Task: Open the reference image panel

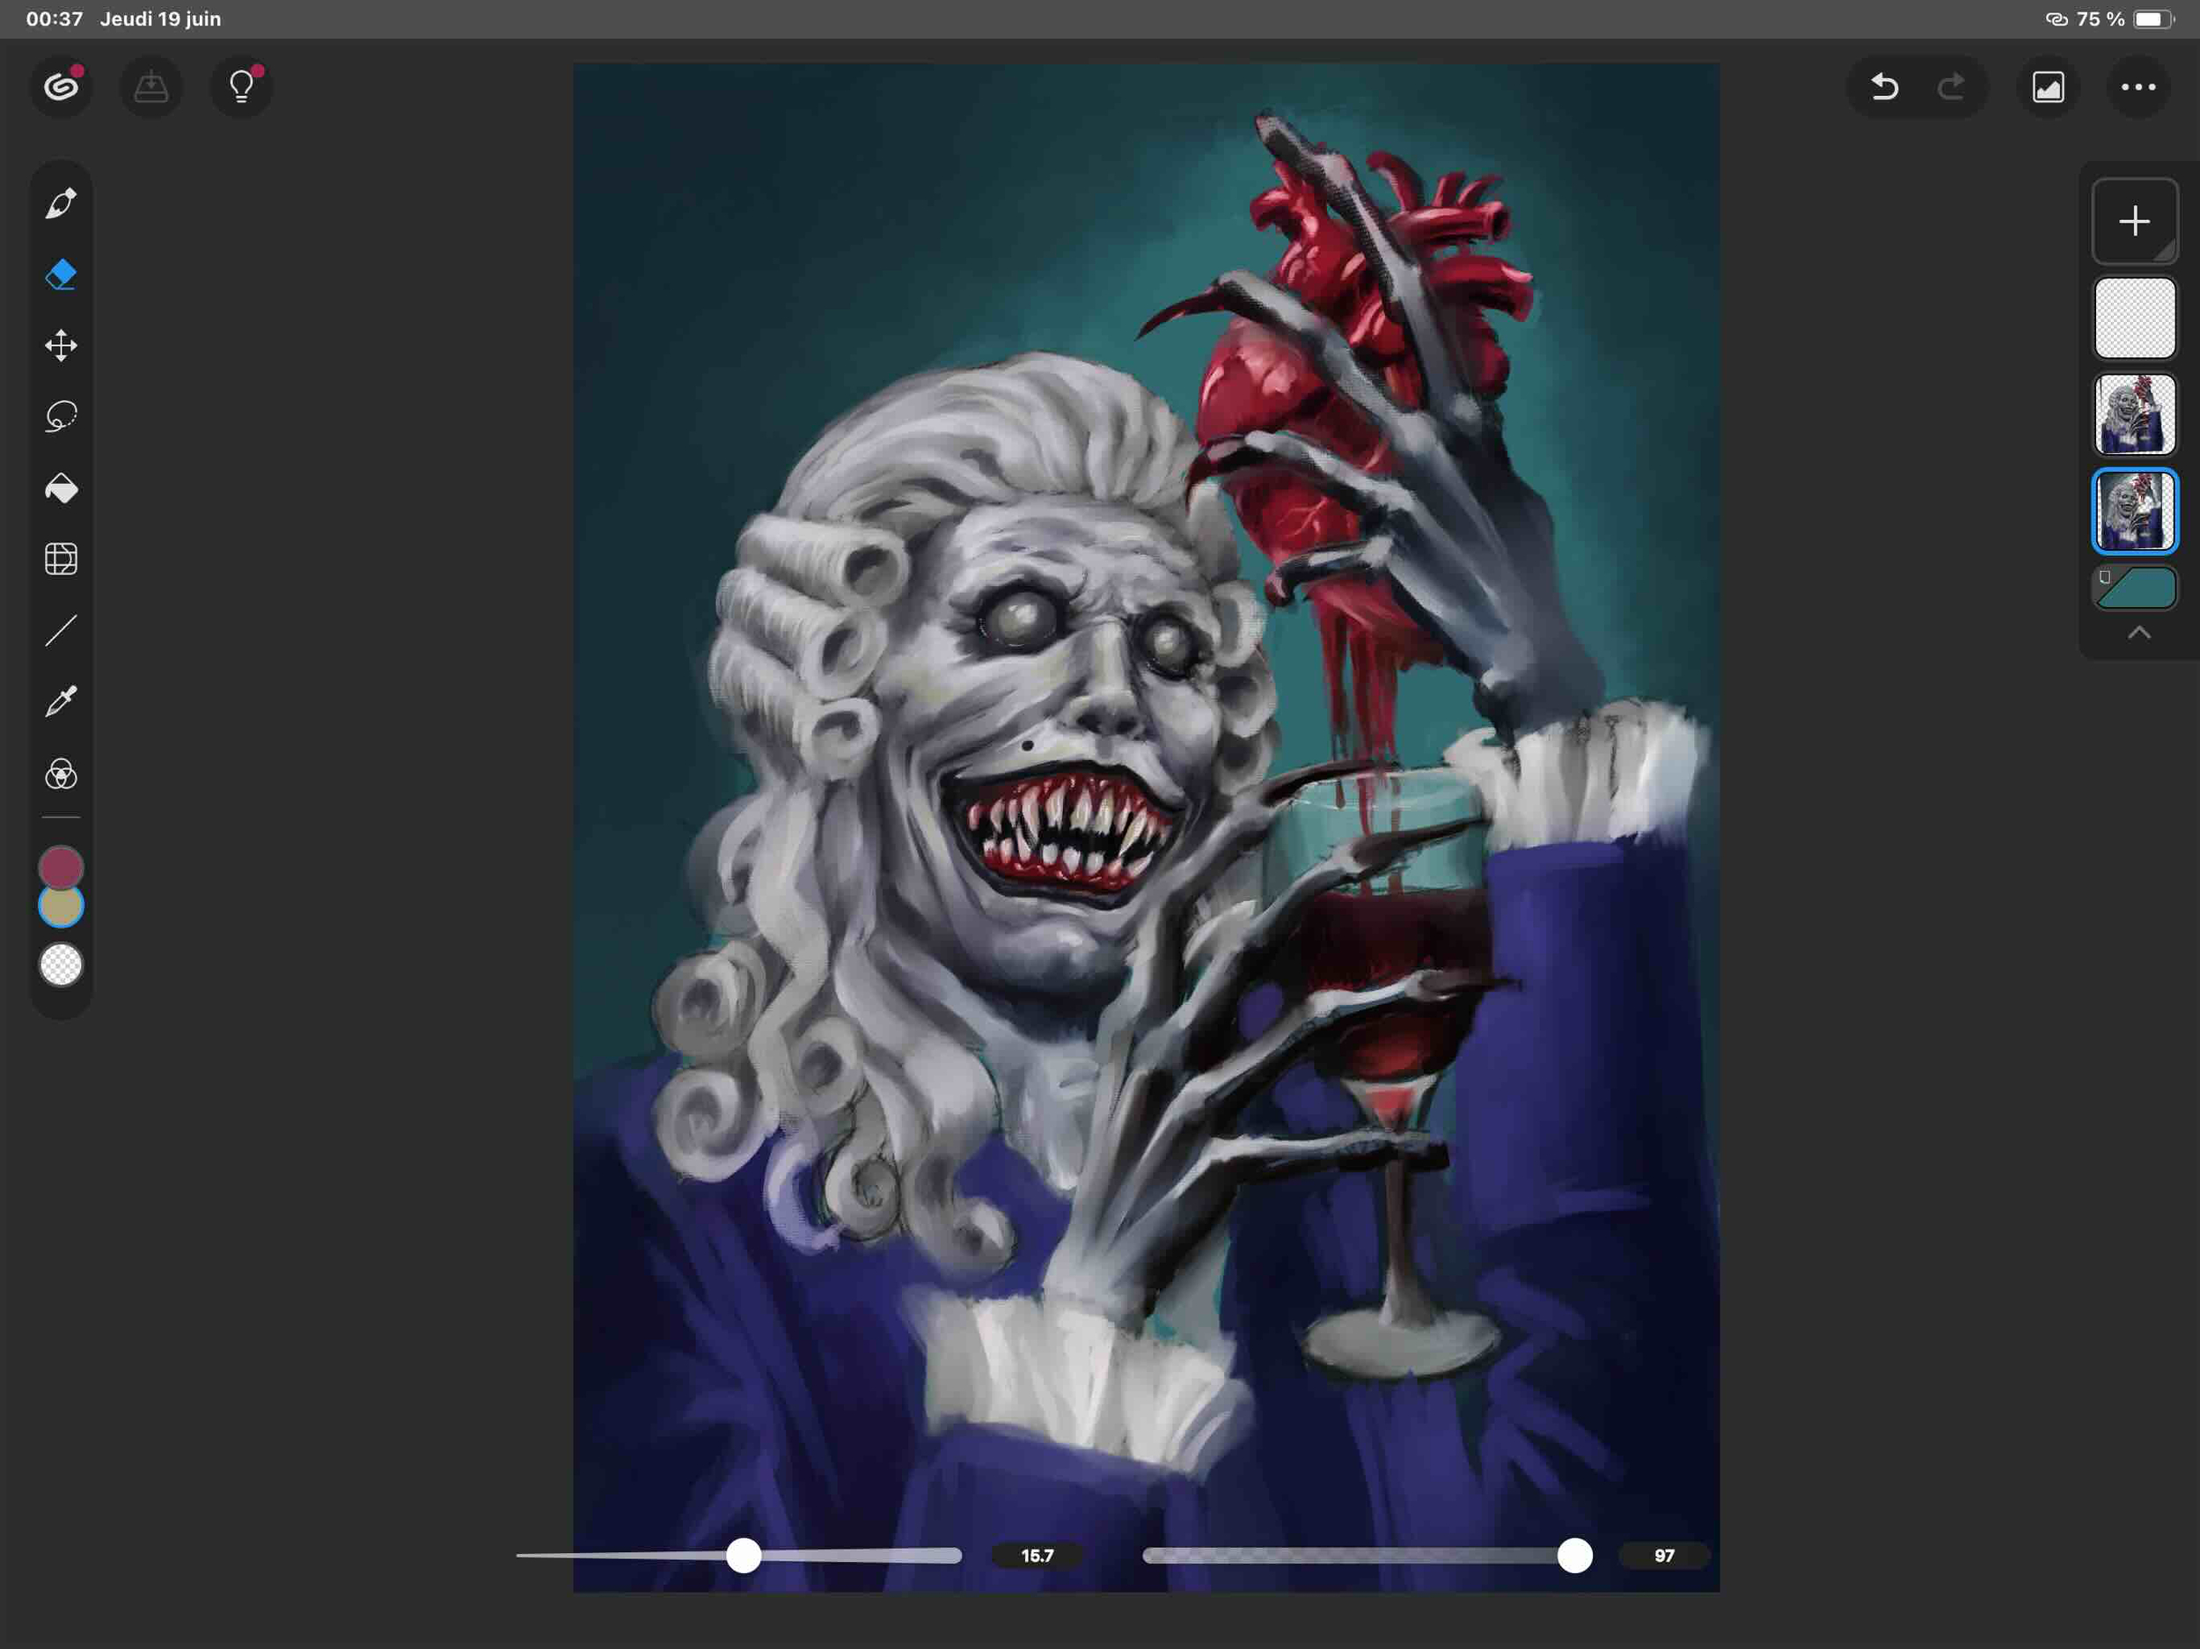Action: pos(2048,87)
